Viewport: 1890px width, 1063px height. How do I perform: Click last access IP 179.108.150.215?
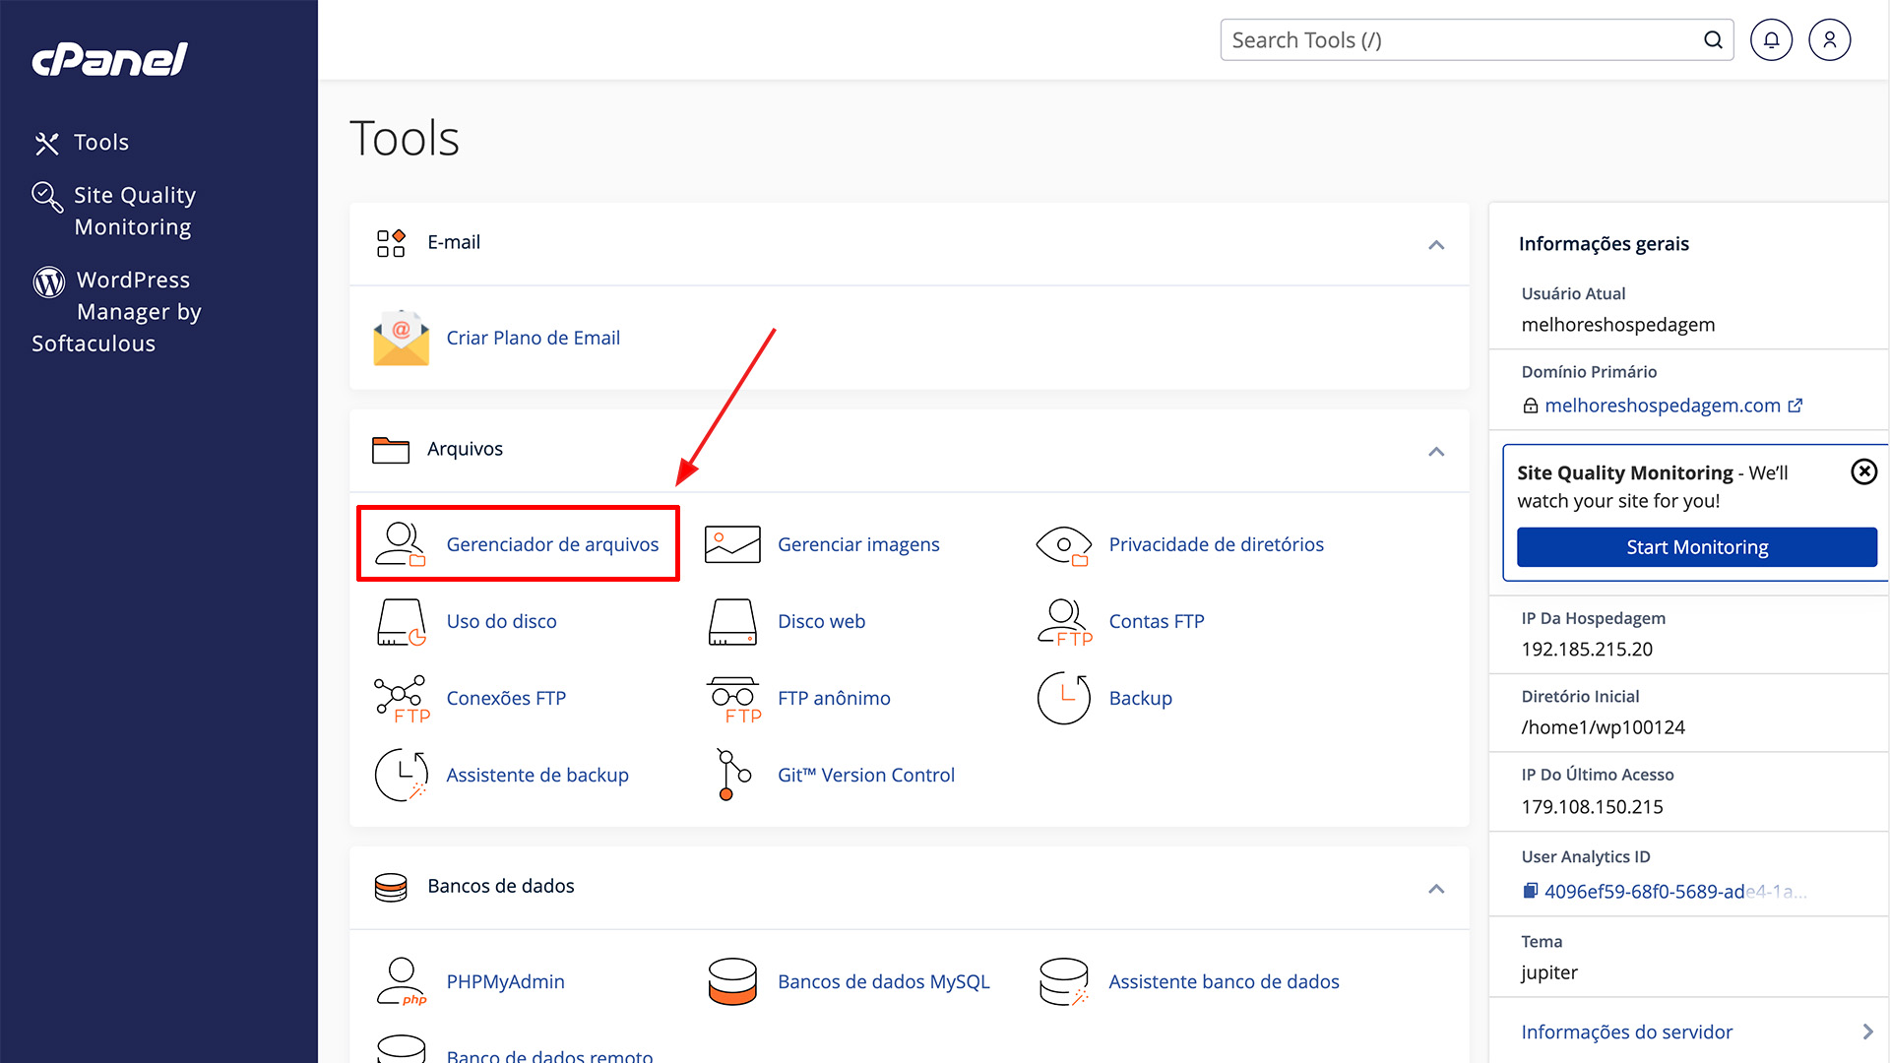[1592, 807]
